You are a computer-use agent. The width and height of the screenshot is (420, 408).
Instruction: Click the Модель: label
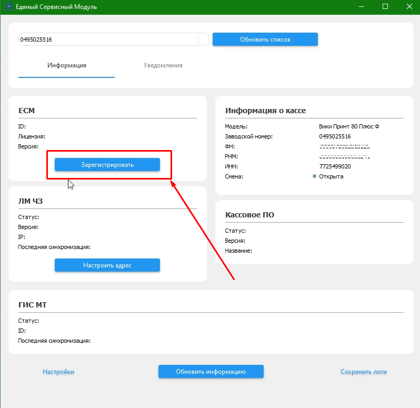coord(236,126)
